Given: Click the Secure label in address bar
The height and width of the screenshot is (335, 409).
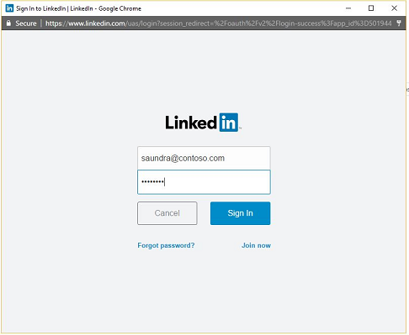Looking at the screenshot, I should [x=26, y=24].
